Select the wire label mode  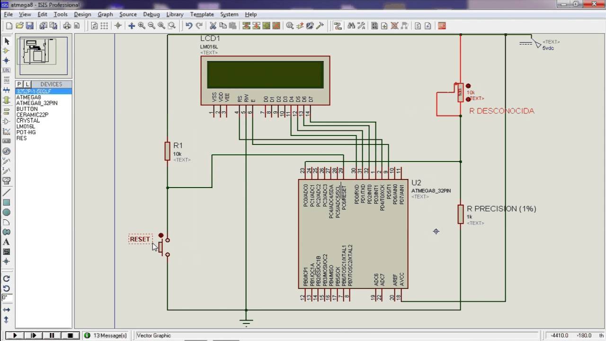click(7, 71)
